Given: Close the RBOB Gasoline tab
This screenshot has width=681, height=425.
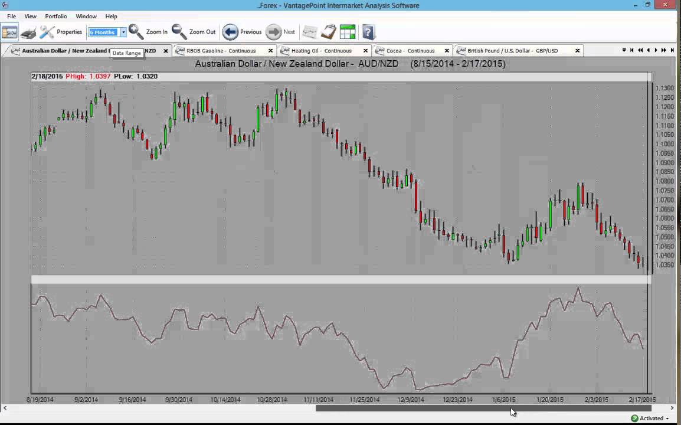Looking at the screenshot, I should tap(271, 51).
